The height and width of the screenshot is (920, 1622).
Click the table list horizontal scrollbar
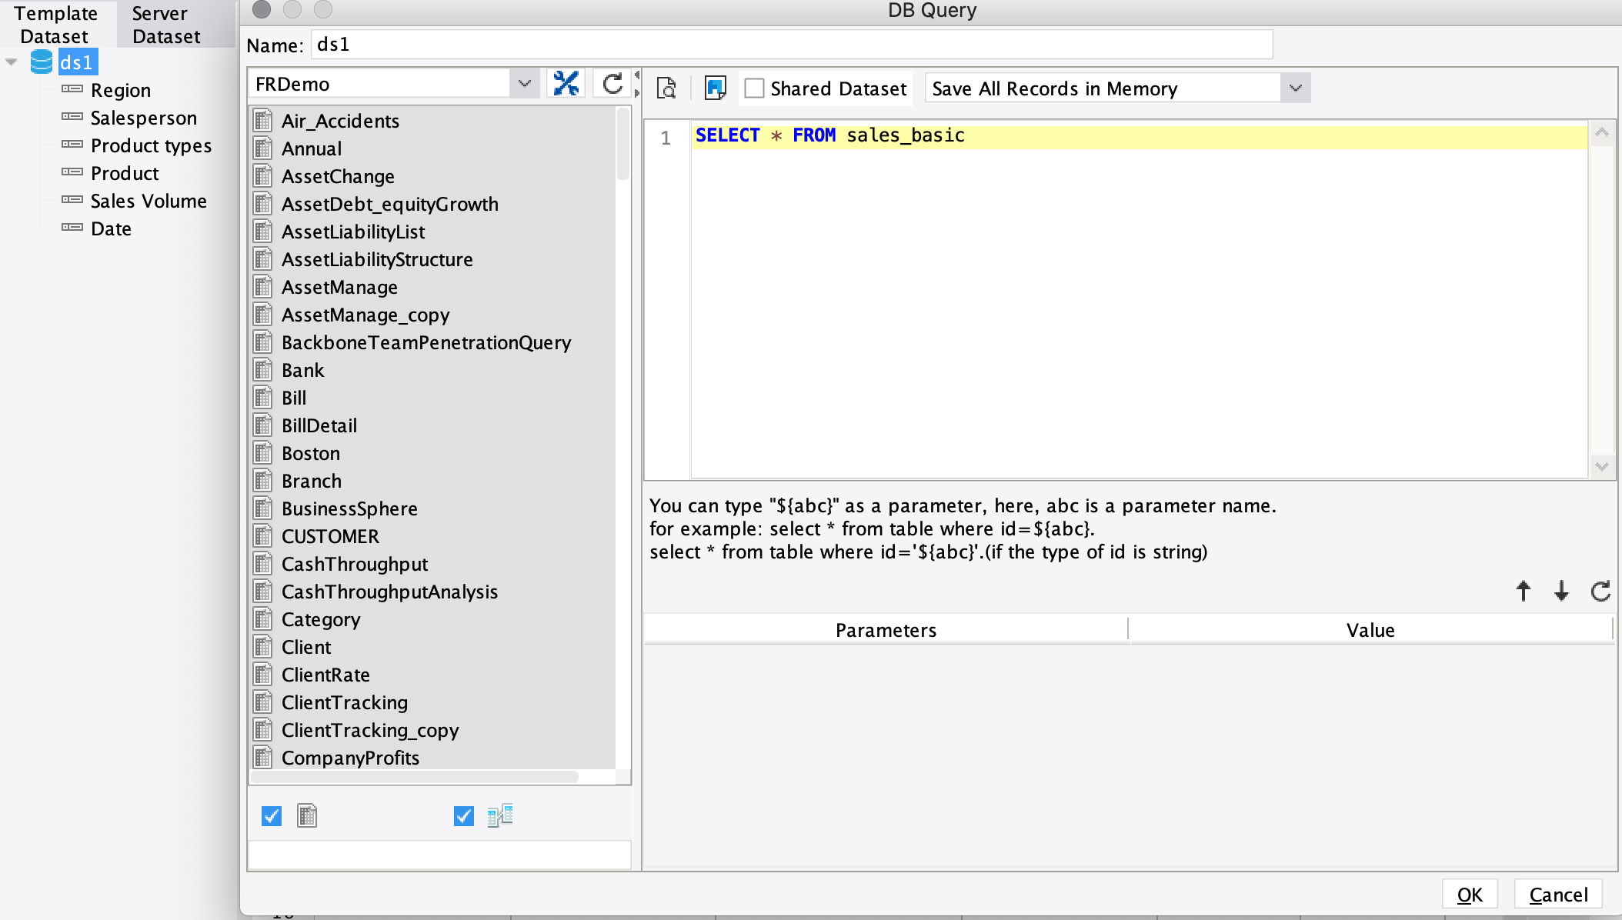click(415, 777)
